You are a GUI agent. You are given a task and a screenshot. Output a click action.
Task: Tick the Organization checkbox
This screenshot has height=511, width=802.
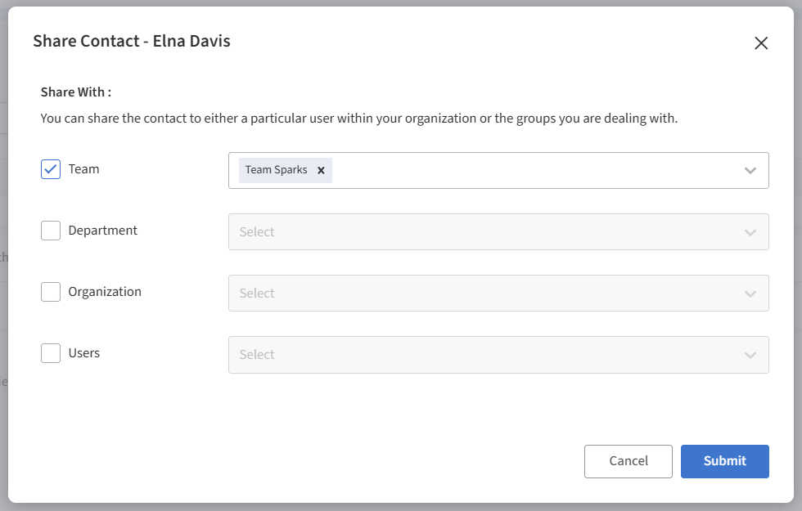pos(51,292)
